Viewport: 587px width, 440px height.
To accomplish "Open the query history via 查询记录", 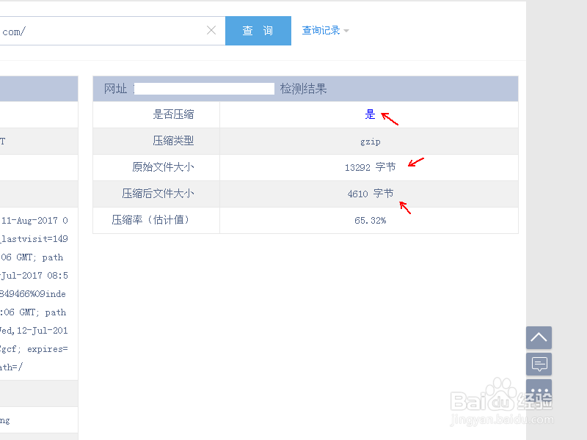I will pyautogui.click(x=321, y=30).
